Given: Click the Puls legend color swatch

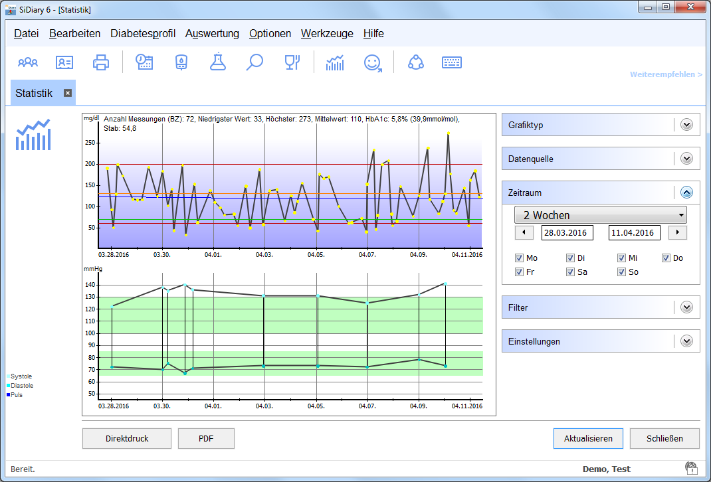Looking at the screenshot, I should pos(9,395).
